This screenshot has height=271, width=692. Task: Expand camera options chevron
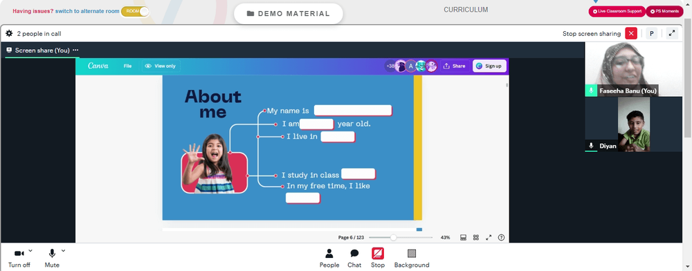click(30, 251)
